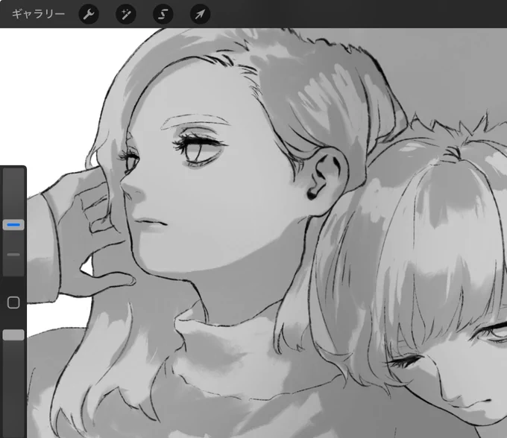Activate the Transform arrow tool
Screen dimensions: 507x438
(200, 14)
